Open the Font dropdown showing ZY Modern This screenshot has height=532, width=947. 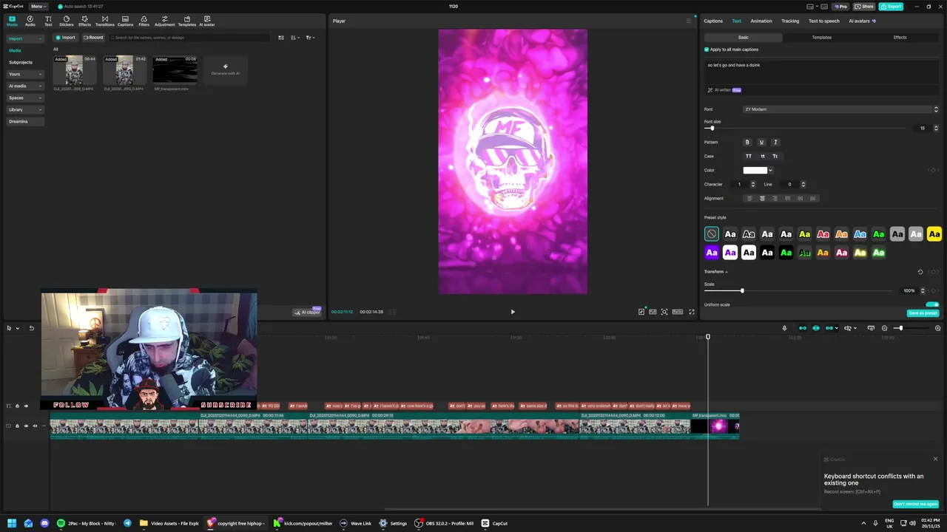841,109
